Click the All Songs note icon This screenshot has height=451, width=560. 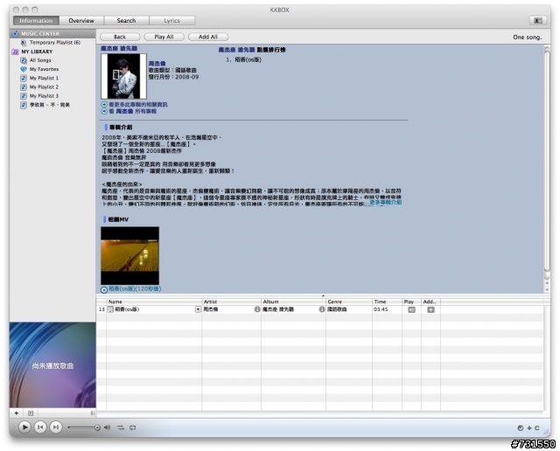coord(24,60)
